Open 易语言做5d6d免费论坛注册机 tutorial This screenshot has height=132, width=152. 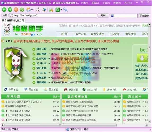tap(81, 120)
